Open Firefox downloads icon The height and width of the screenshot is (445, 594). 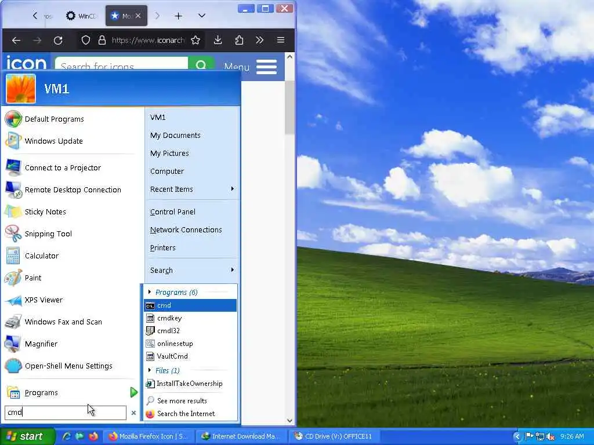click(x=218, y=40)
